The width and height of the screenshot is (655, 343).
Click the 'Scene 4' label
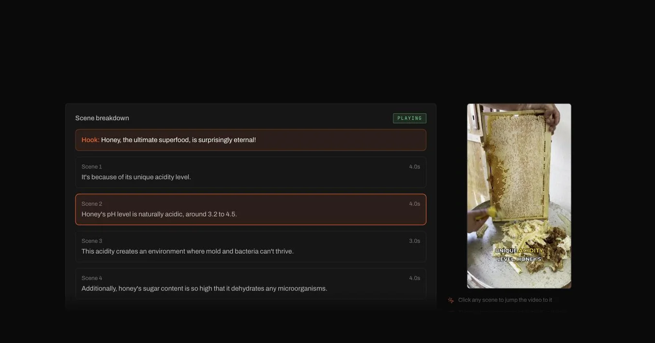[92, 278]
